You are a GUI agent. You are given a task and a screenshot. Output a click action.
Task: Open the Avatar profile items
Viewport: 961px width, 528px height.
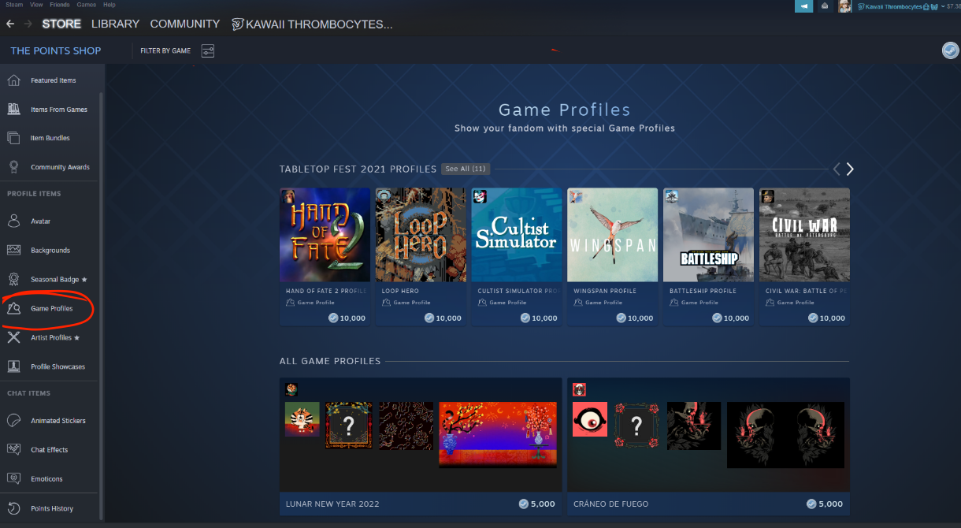(x=50, y=221)
